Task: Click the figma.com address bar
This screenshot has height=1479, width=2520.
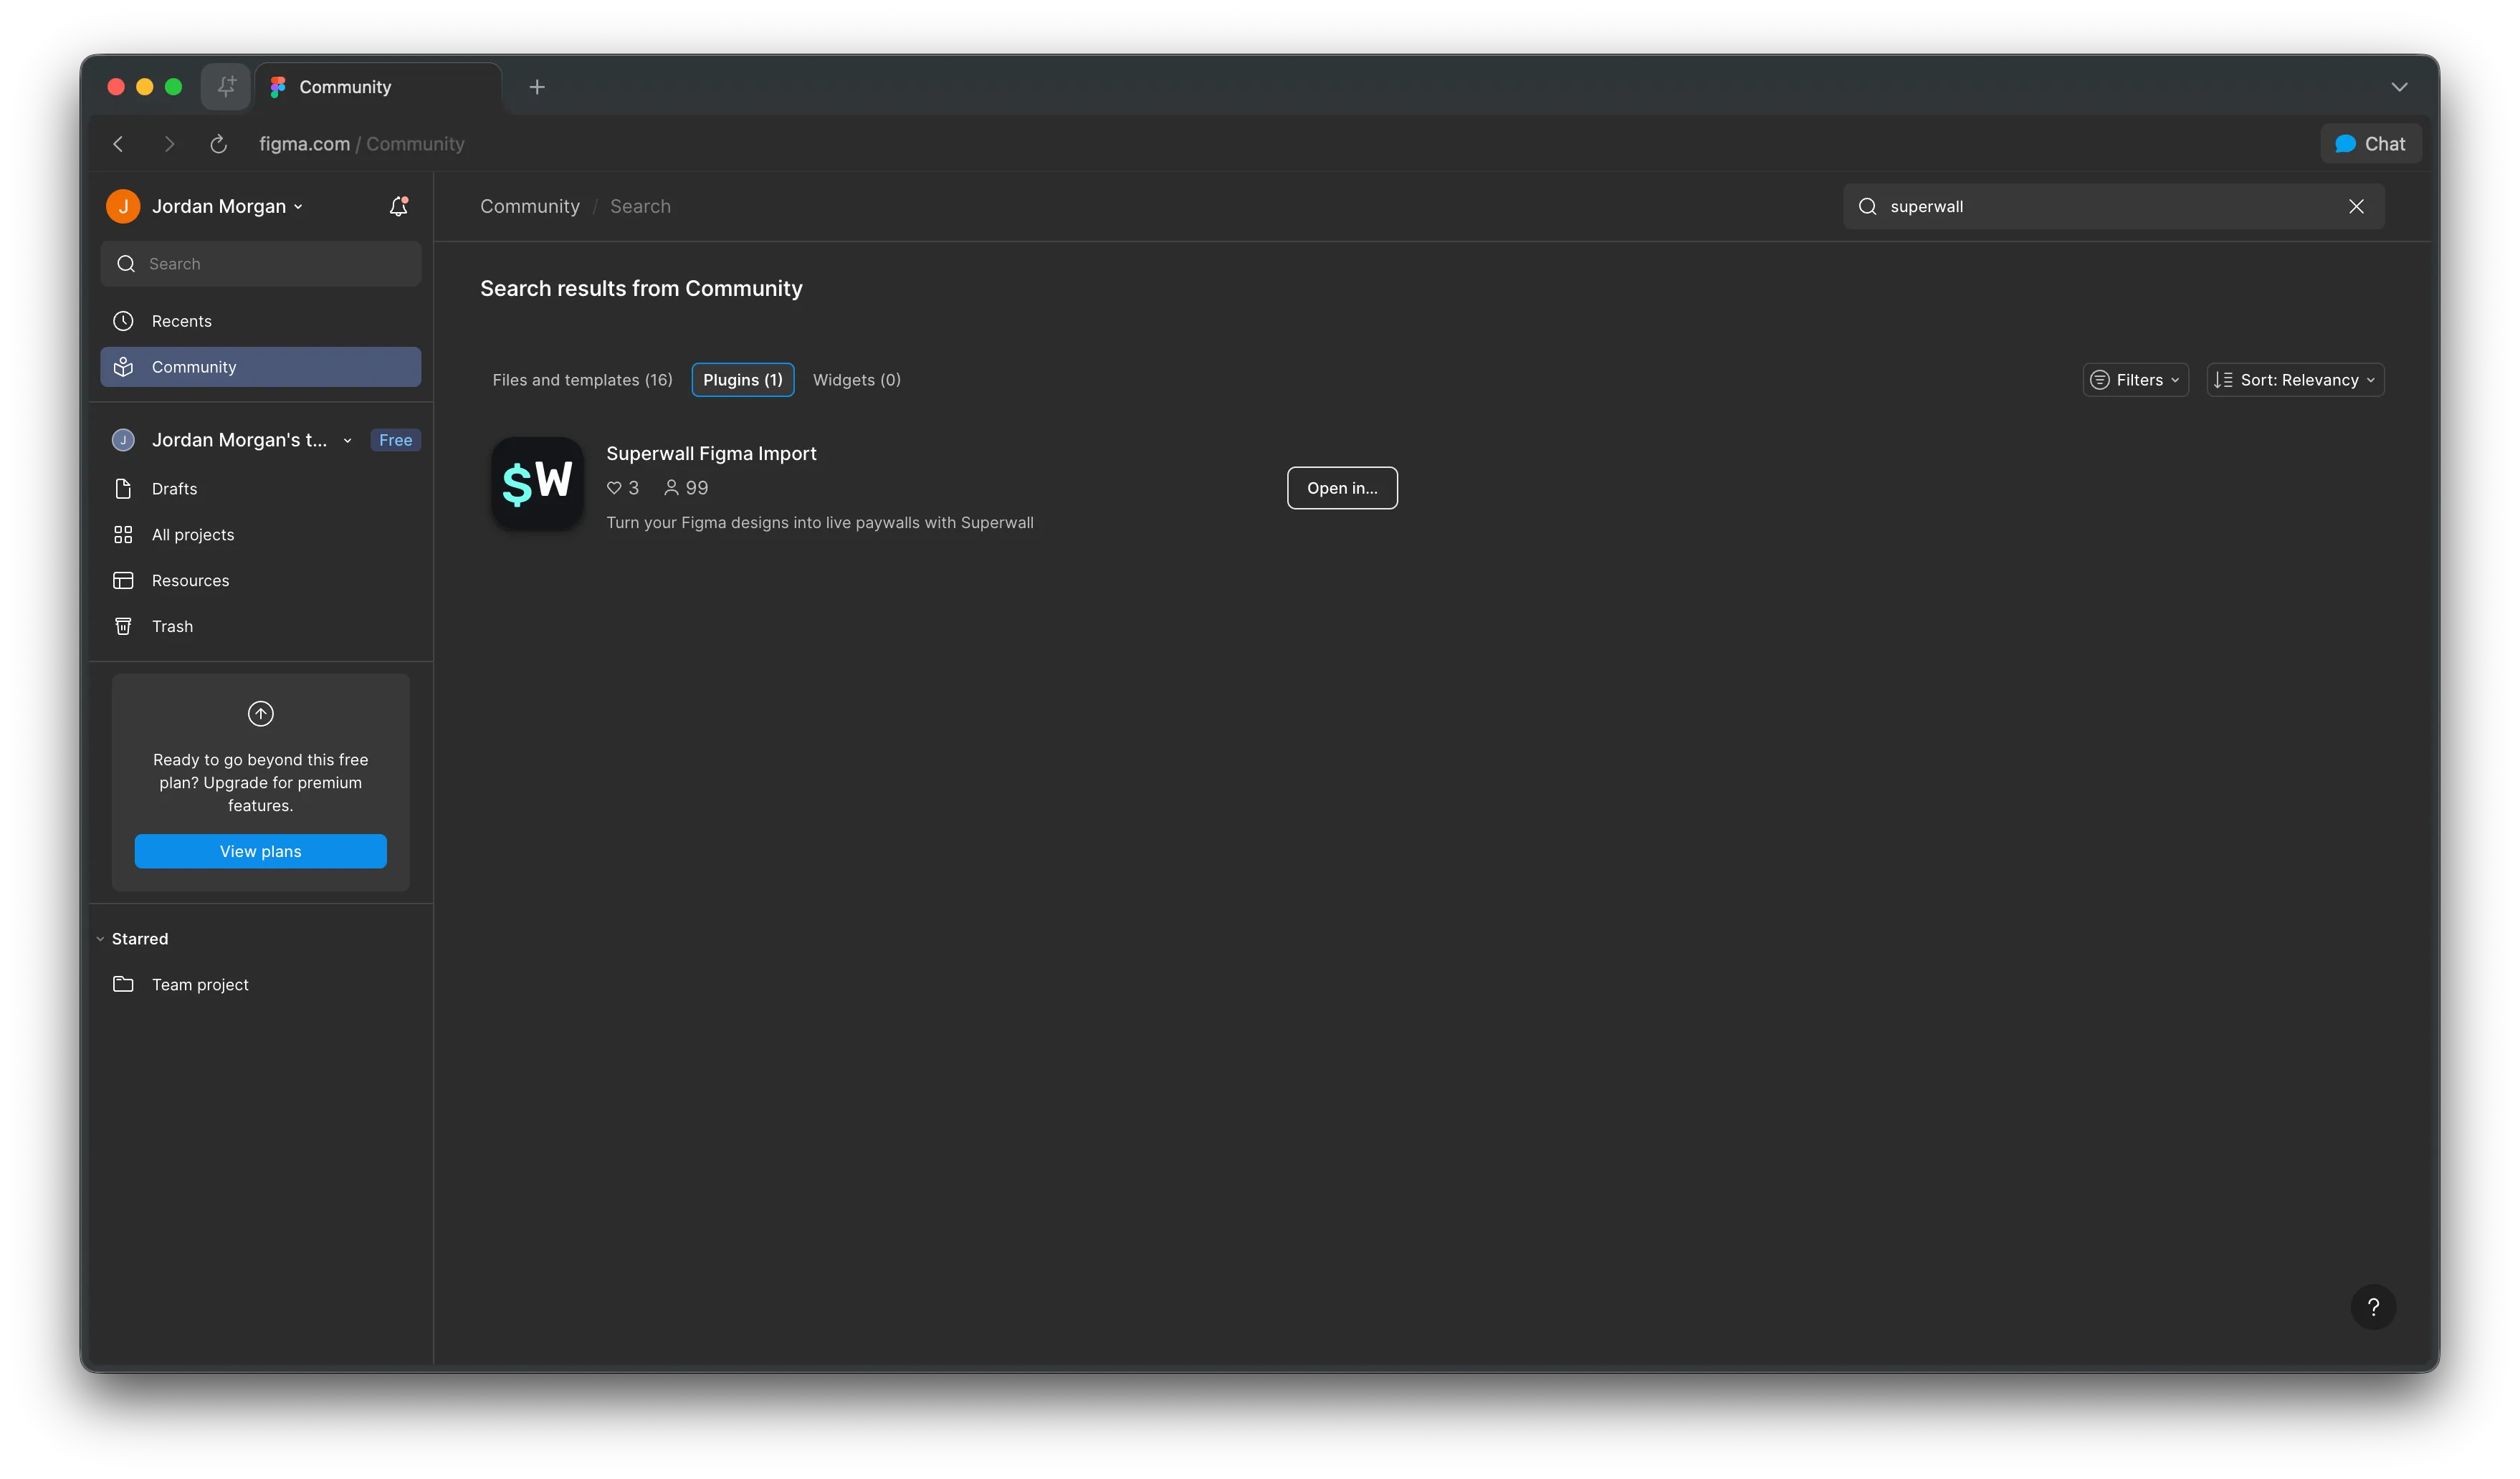Action: (361, 144)
